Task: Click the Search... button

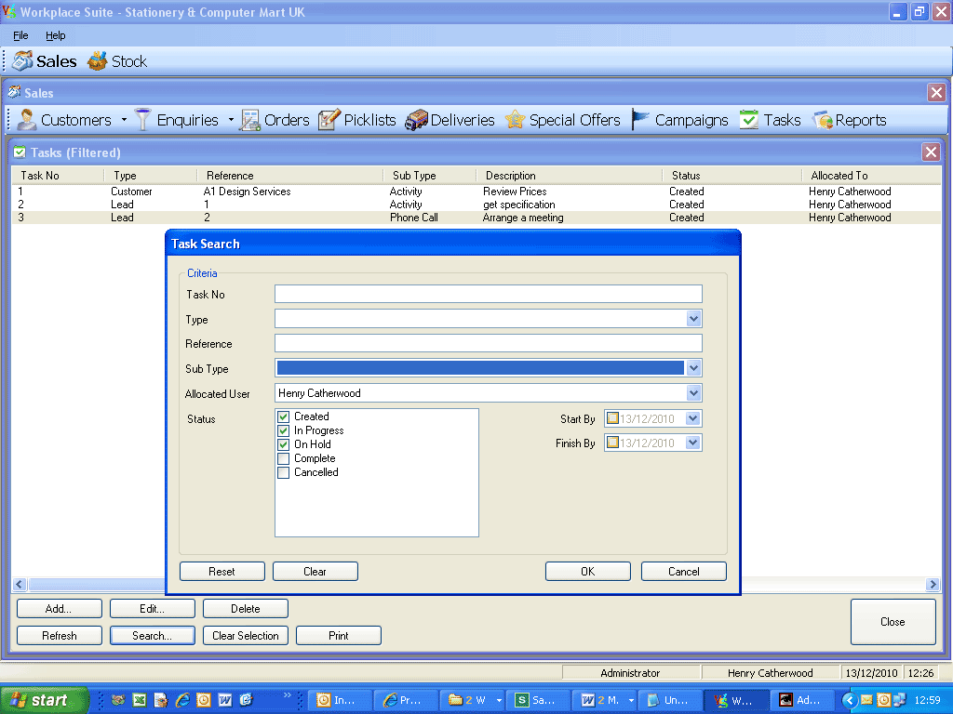Action: (152, 636)
